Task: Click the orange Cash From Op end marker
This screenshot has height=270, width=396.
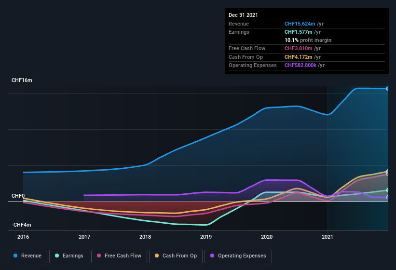Action: (x=387, y=171)
